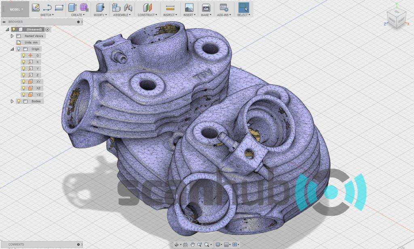Expand the Bodies folder in browser
The width and height of the screenshot is (414, 249).
12,101
